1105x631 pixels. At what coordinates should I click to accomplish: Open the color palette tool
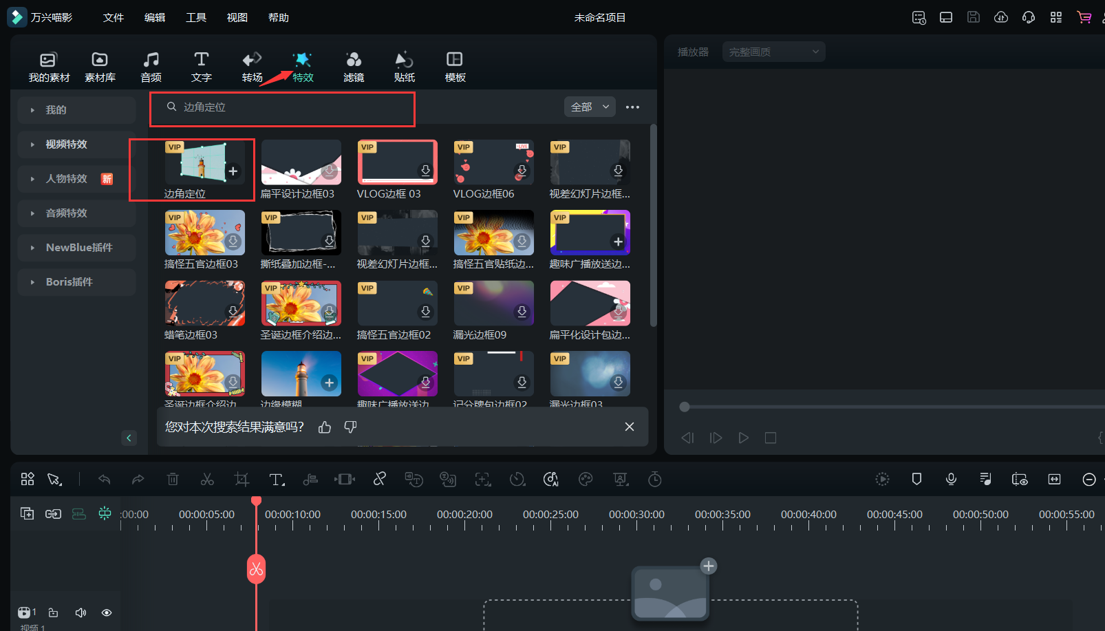click(x=586, y=480)
